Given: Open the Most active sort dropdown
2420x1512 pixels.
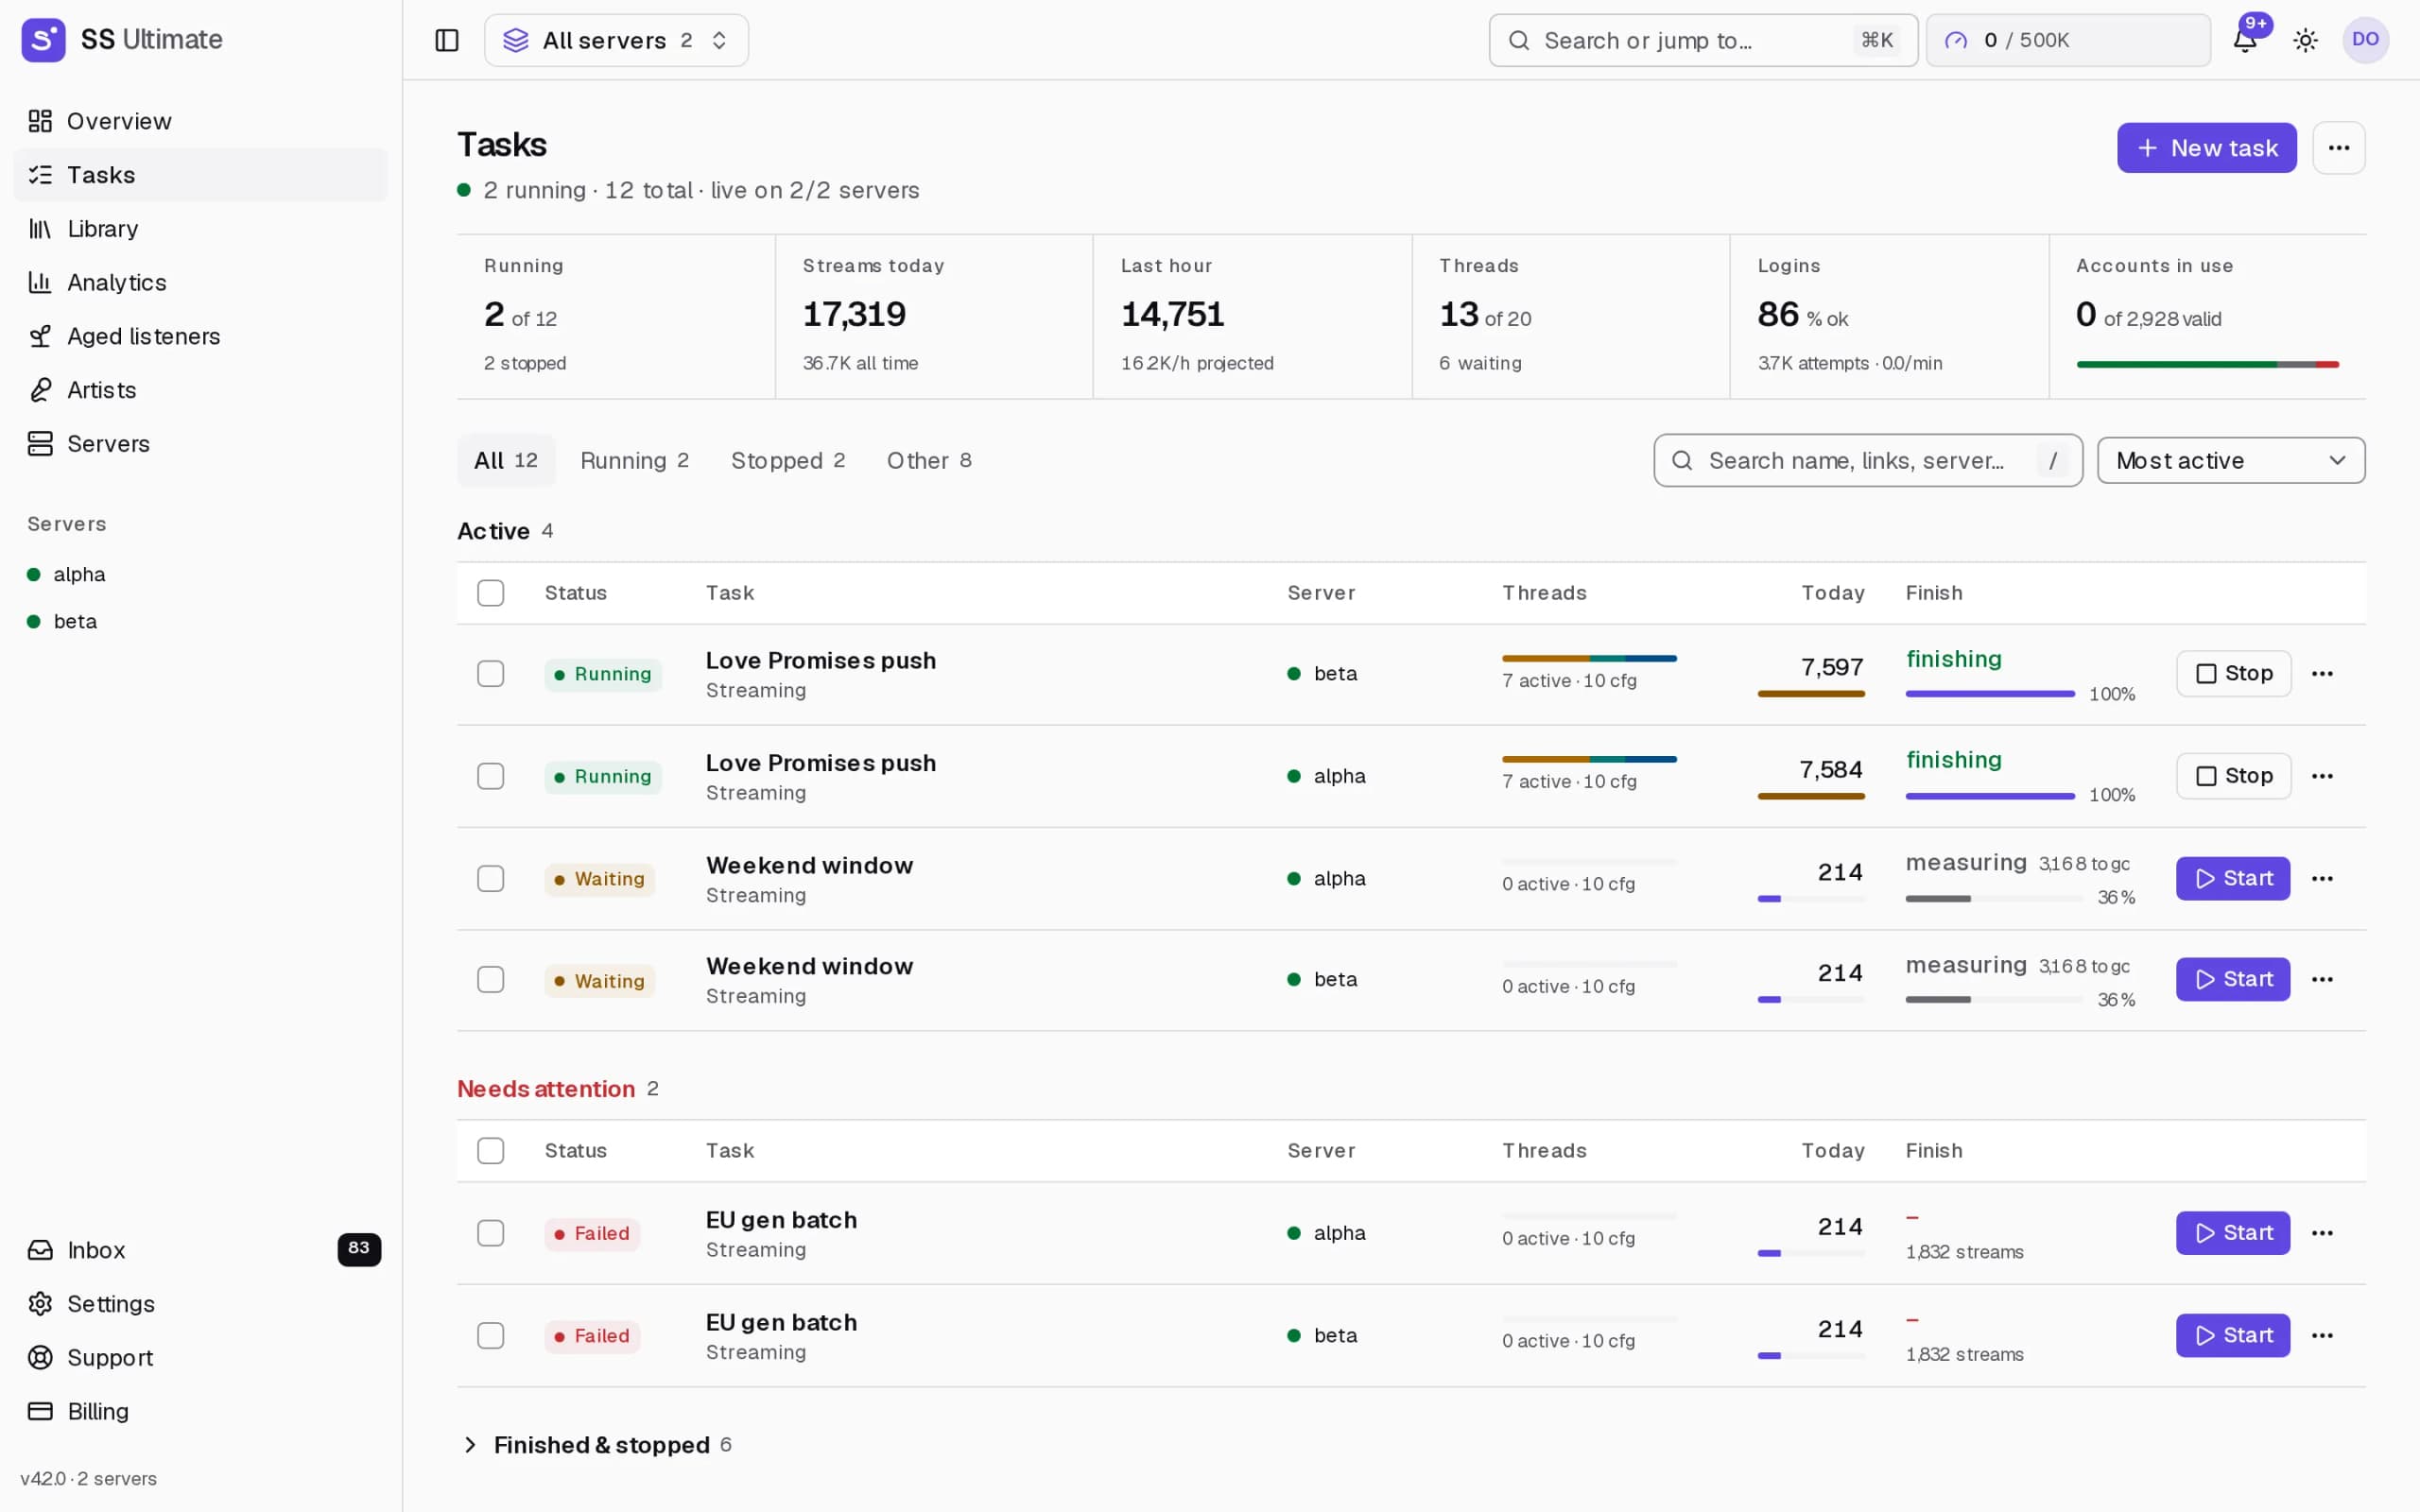Looking at the screenshot, I should pos(2230,461).
